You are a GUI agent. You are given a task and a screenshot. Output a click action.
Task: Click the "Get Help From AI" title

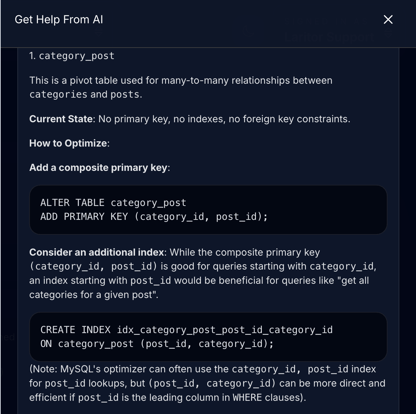59,20
